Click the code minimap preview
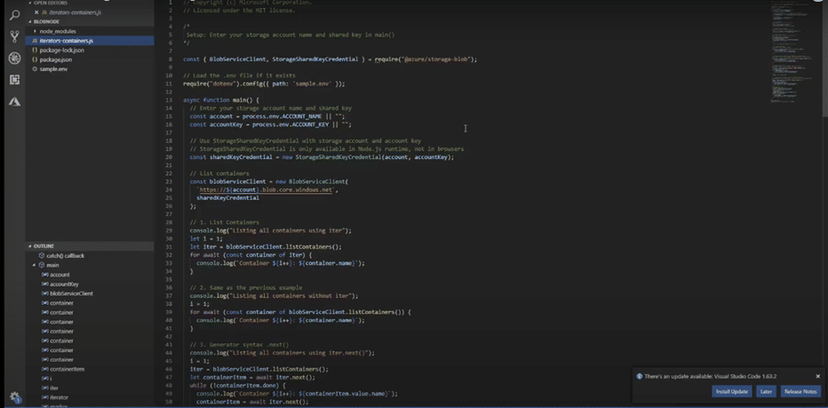The height and width of the screenshot is (408, 828). [791, 52]
